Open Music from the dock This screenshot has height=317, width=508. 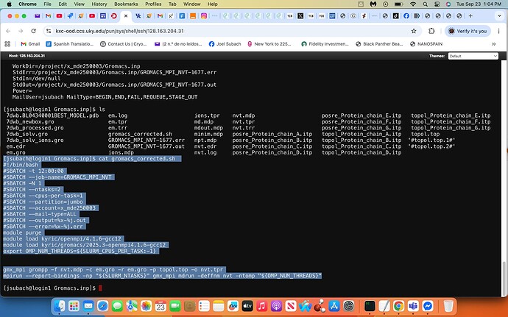(262, 306)
